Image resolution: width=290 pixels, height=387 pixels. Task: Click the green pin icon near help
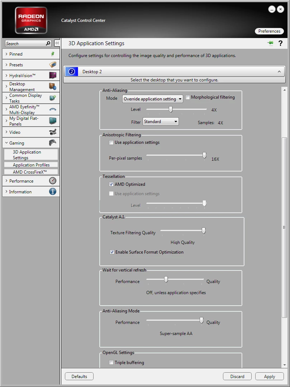[x=270, y=43]
